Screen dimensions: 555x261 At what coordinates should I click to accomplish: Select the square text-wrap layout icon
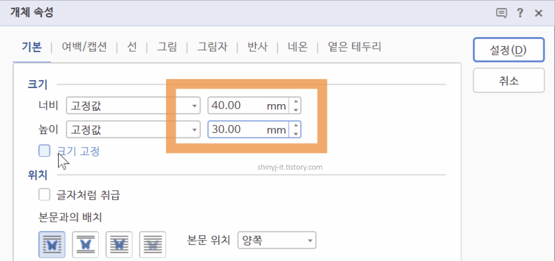52,244
